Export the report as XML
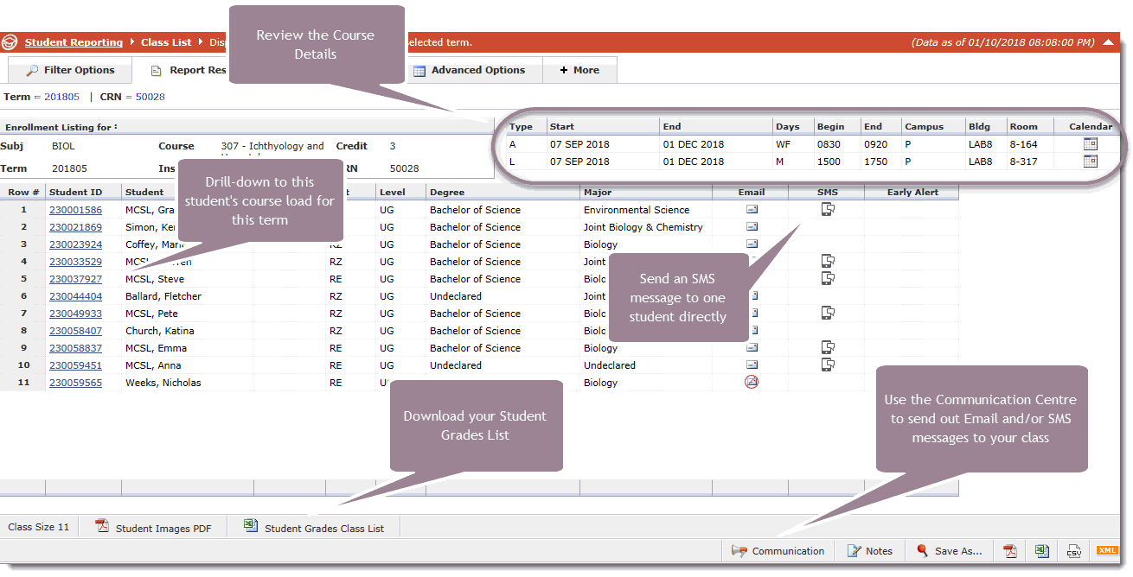 1106,550
